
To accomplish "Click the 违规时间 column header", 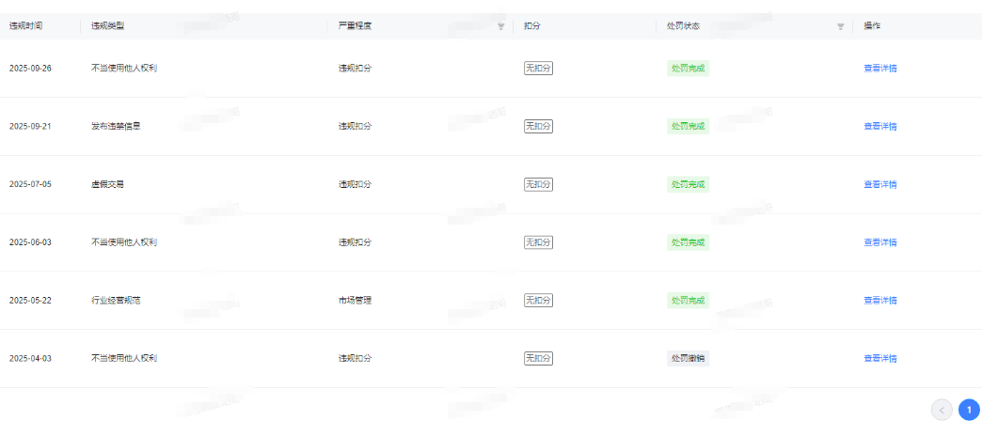I will pos(26,25).
